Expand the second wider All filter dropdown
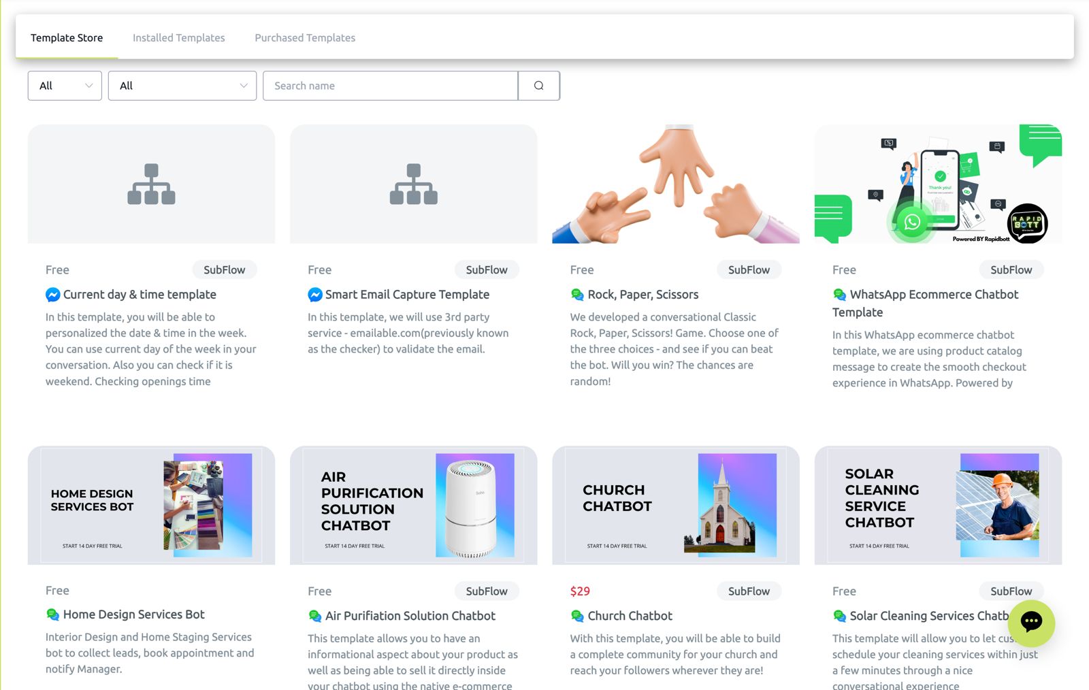The height and width of the screenshot is (690, 1089). tap(182, 86)
